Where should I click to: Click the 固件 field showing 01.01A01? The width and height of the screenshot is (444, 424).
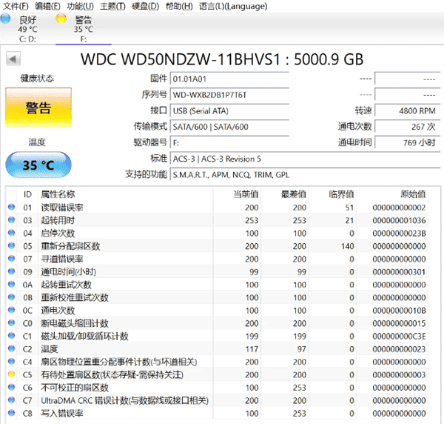click(229, 79)
